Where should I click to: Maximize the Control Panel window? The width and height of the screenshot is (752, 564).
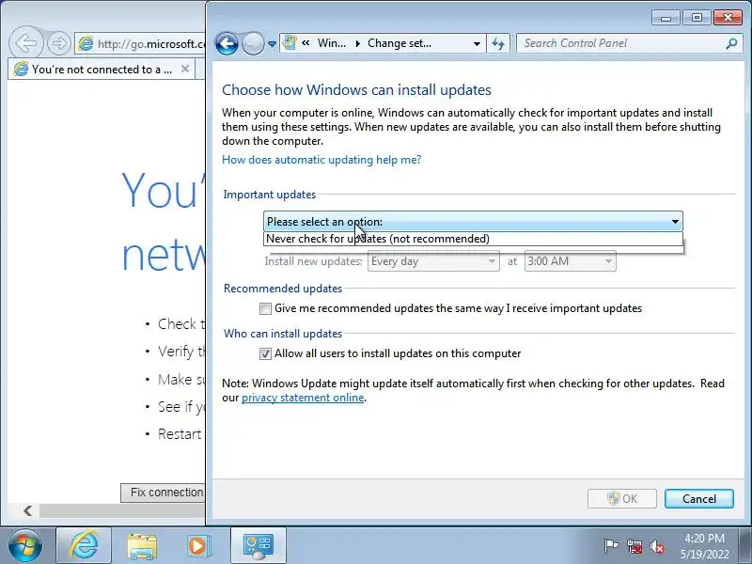pyautogui.click(x=697, y=18)
